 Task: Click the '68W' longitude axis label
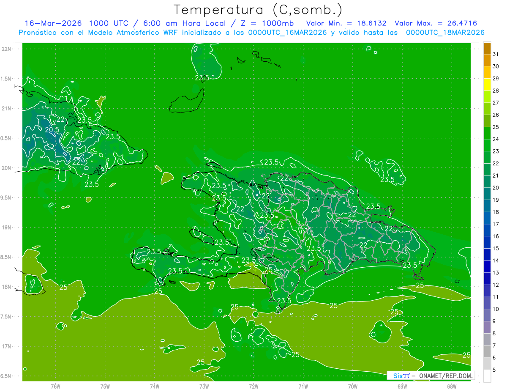(452, 387)
